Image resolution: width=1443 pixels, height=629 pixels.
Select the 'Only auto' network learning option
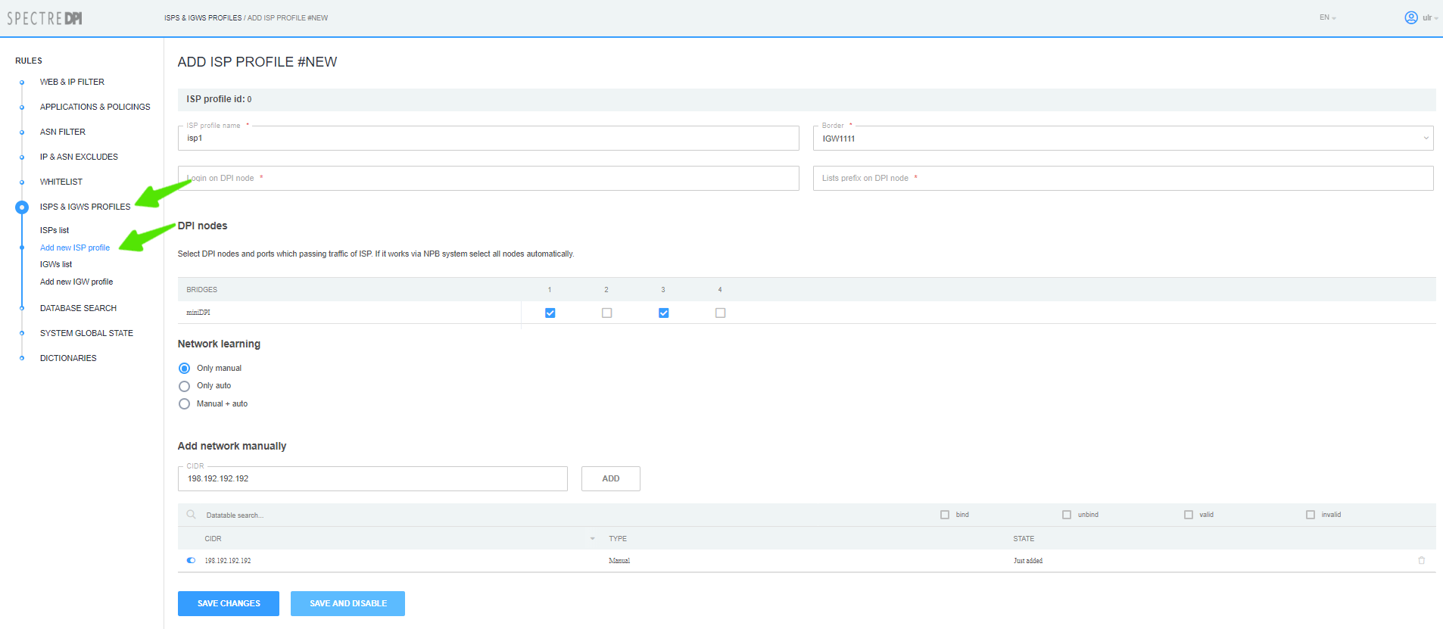coord(184,386)
